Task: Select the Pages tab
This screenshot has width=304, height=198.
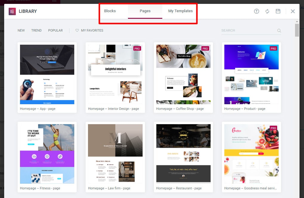Action: (145, 11)
